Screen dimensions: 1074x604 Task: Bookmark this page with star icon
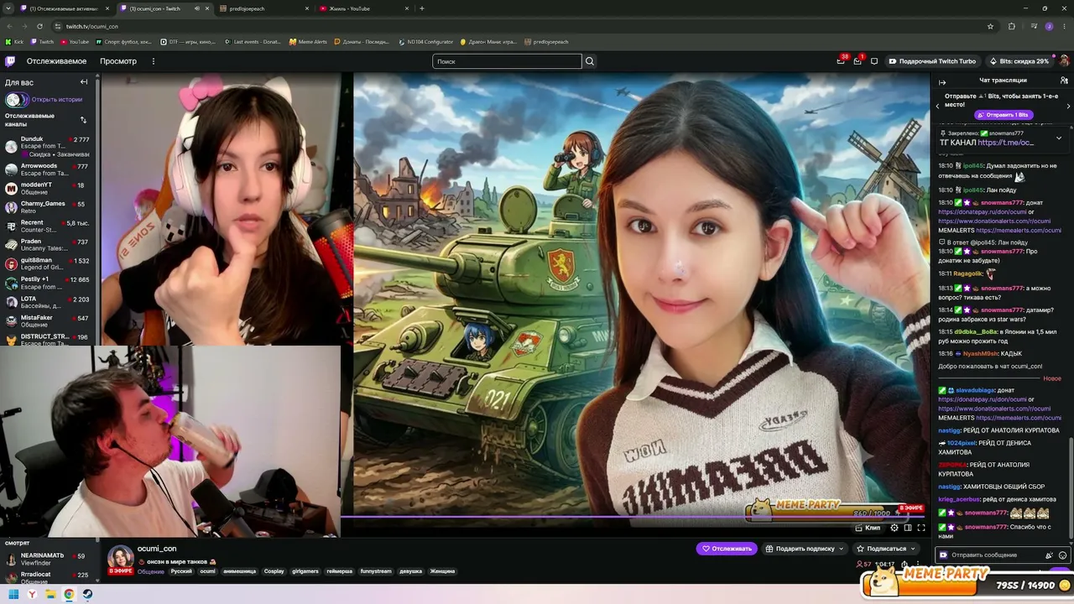point(990,26)
